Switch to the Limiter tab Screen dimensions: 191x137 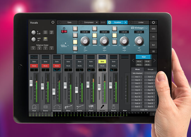pyautogui.click(x=141, y=22)
